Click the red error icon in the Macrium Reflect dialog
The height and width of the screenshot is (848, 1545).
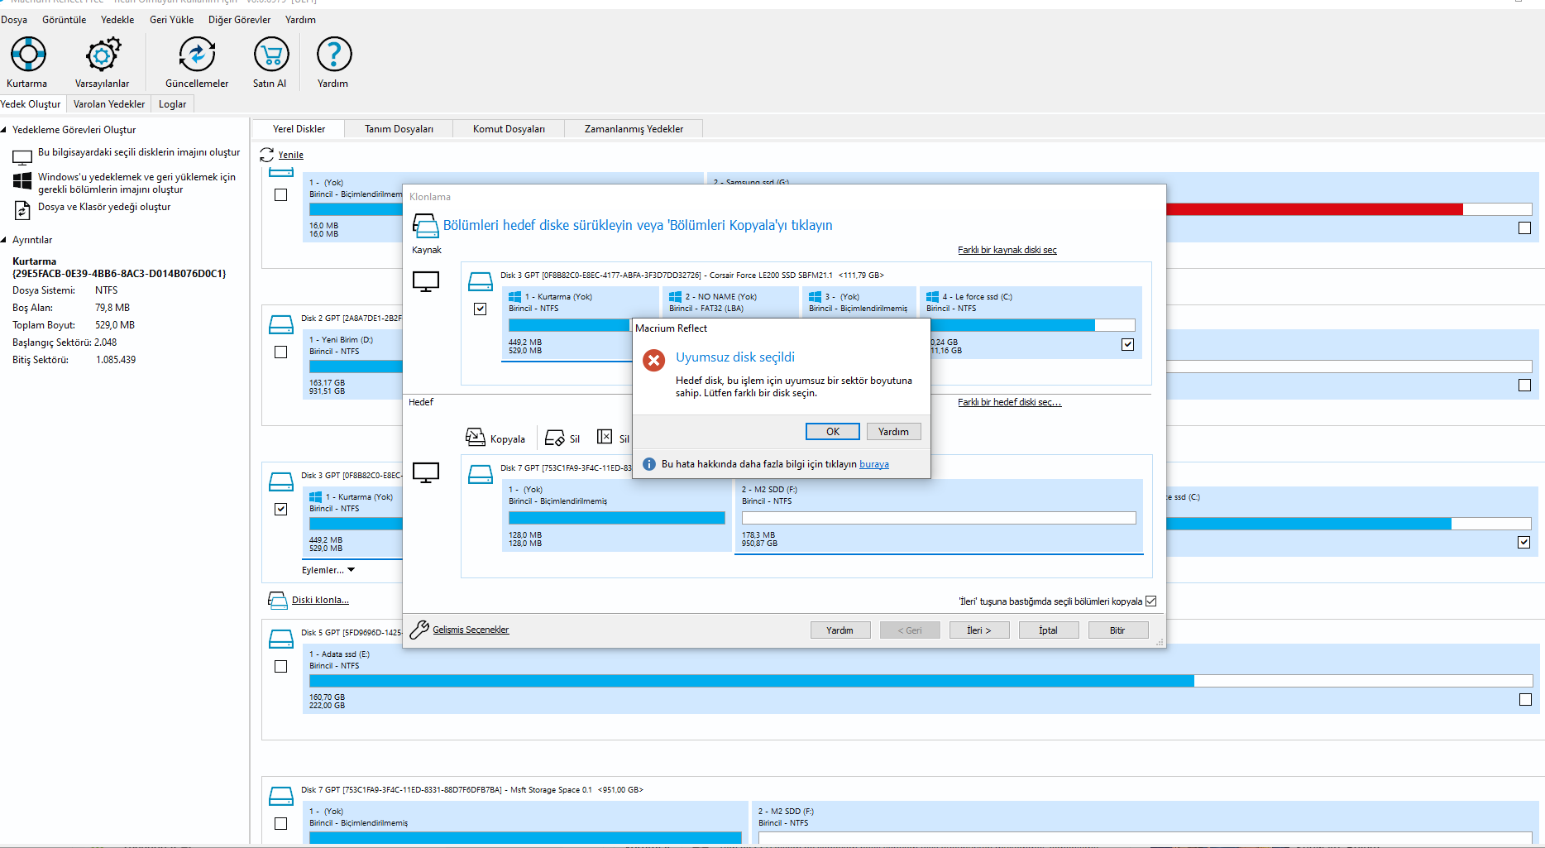point(654,360)
